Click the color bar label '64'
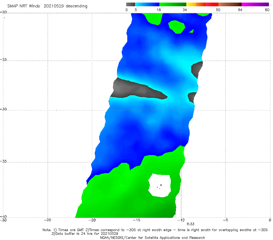The width and height of the screenshot is (273, 240). click(x=240, y=10)
